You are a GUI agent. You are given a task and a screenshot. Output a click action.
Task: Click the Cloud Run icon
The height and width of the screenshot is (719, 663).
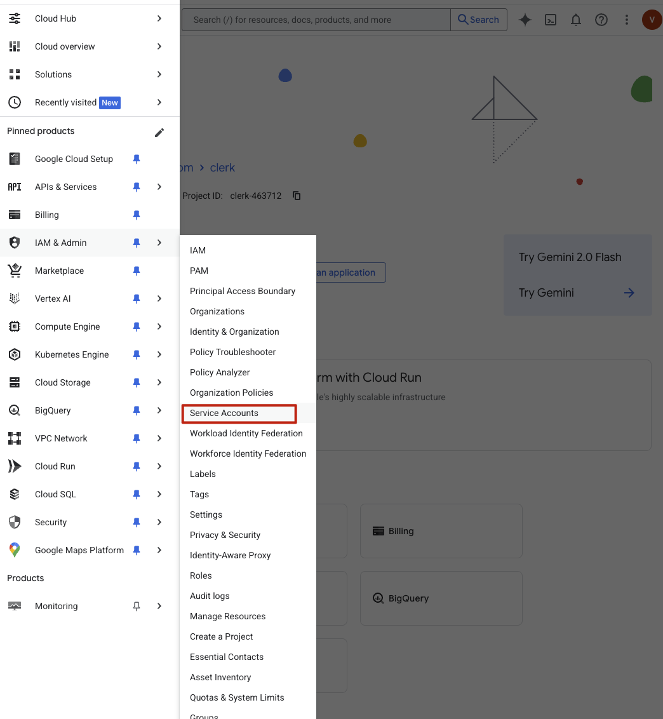click(15, 466)
